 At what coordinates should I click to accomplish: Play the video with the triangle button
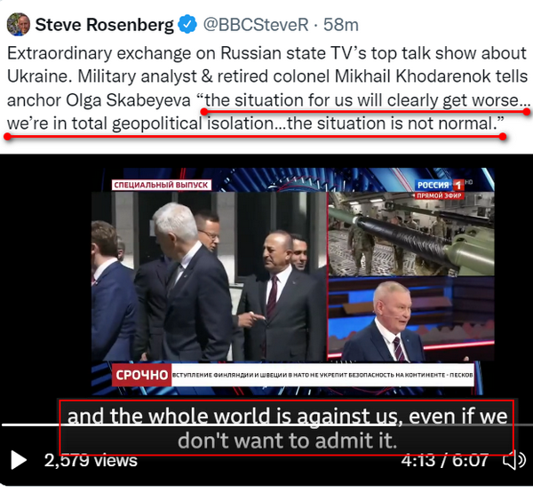pyautogui.click(x=19, y=460)
